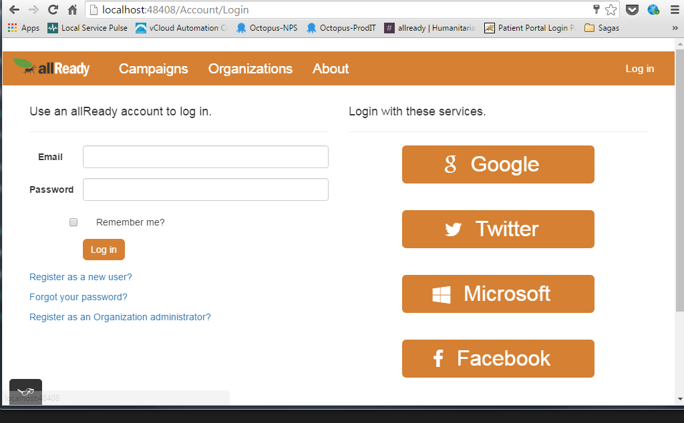Click the browser Forward arrow

[33, 9]
